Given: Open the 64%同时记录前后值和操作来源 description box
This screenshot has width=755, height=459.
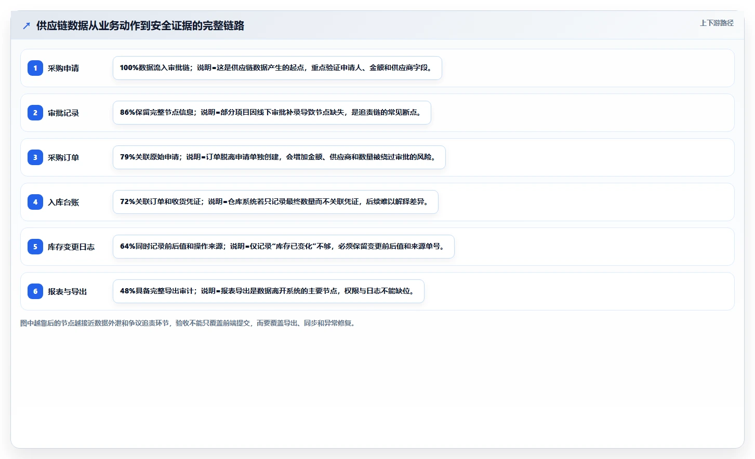Looking at the screenshot, I should pos(284,247).
